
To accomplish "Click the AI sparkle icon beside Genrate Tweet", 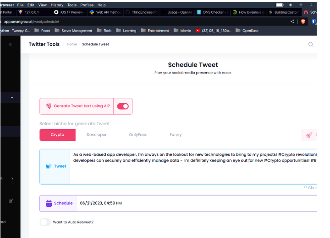I will click(49, 106).
